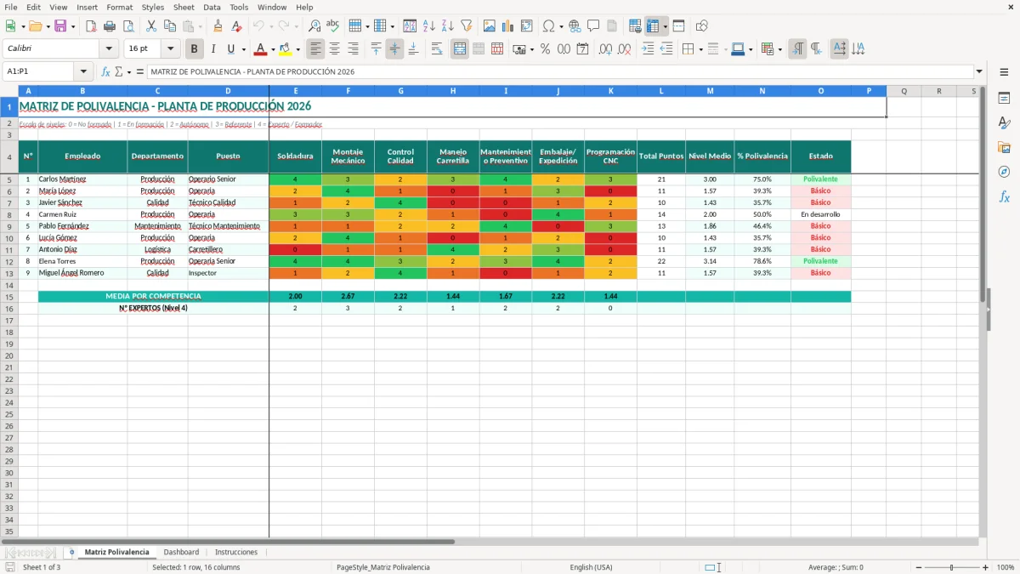Open sidebar Styles panel
Viewport: 1020px width, 574px height.
pyautogui.click(x=1004, y=122)
